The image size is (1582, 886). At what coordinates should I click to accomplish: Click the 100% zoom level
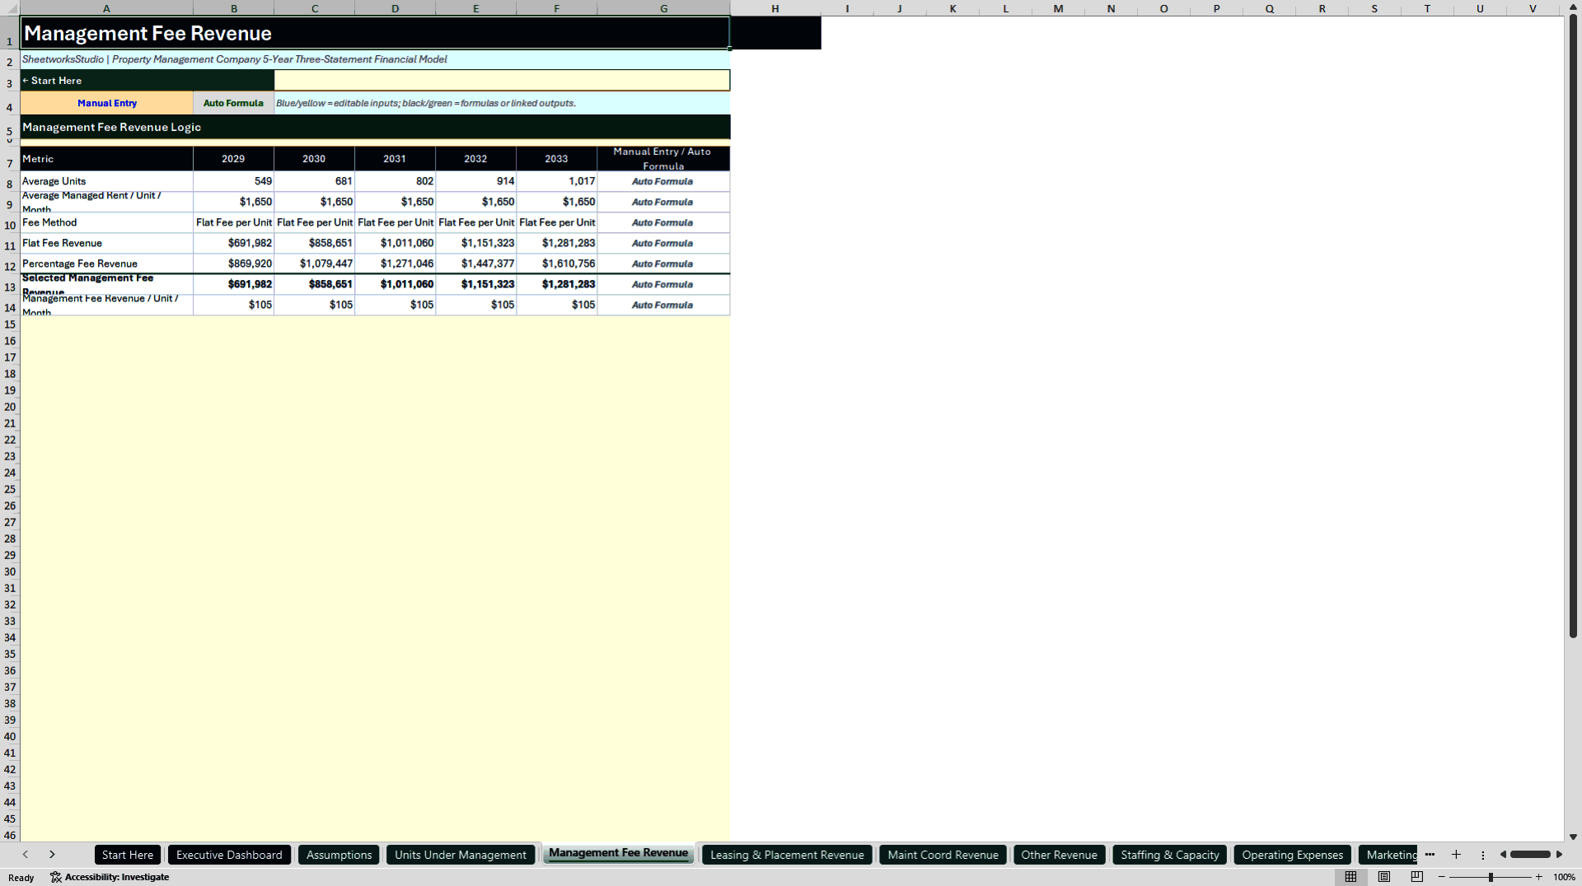[x=1564, y=877]
